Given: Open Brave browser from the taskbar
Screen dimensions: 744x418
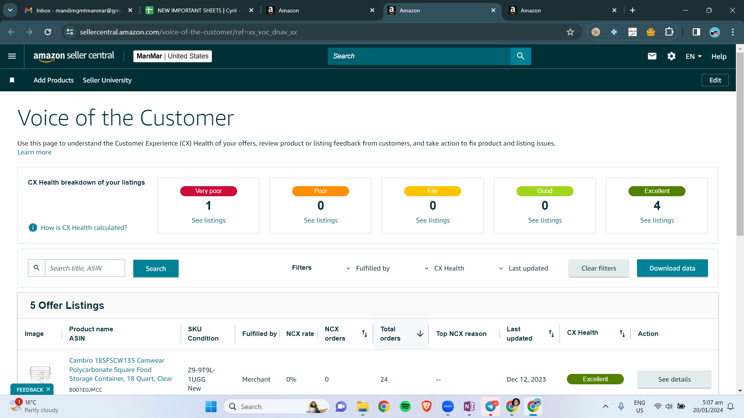Looking at the screenshot, I should pos(427,407).
